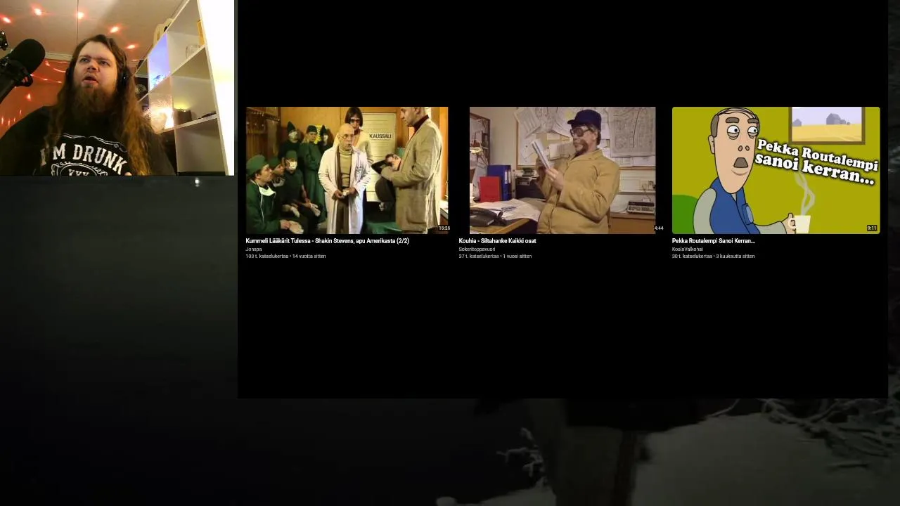
Task: Click the 4:44 duration badge
Action: coord(659,228)
